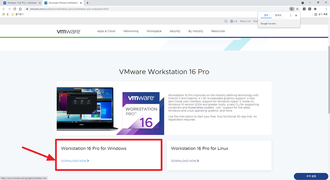Image resolution: width=330 pixels, height=180 pixels.
Task: Click the page vertical scrollbar thumb
Action: [x=329, y=80]
